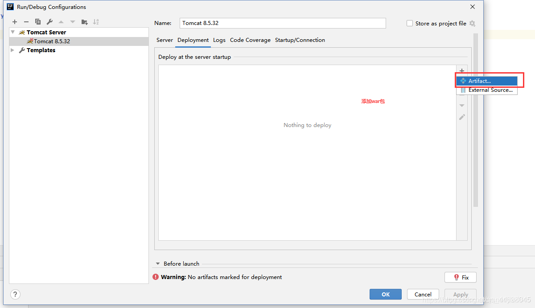Choose External Source... from the popup menu
Image resolution: width=535 pixels, height=308 pixels.
487,90
